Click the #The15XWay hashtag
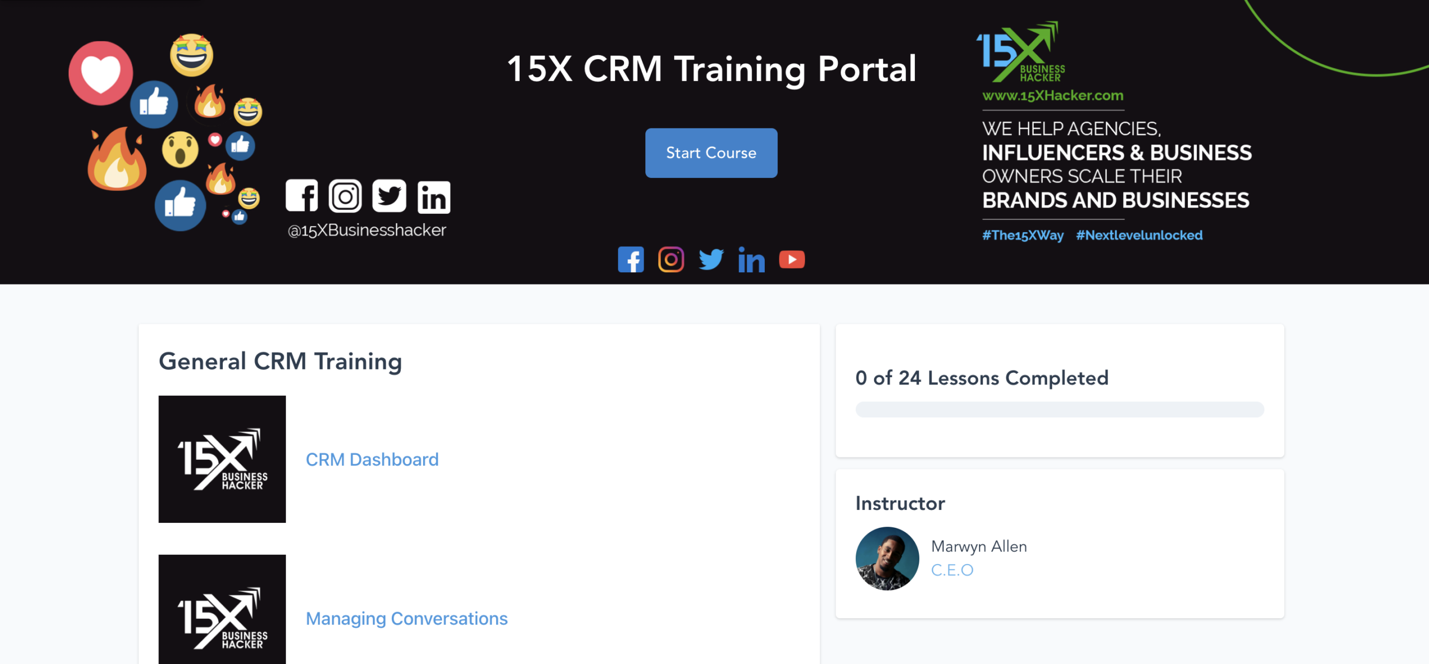This screenshot has width=1429, height=664. [x=1023, y=235]
